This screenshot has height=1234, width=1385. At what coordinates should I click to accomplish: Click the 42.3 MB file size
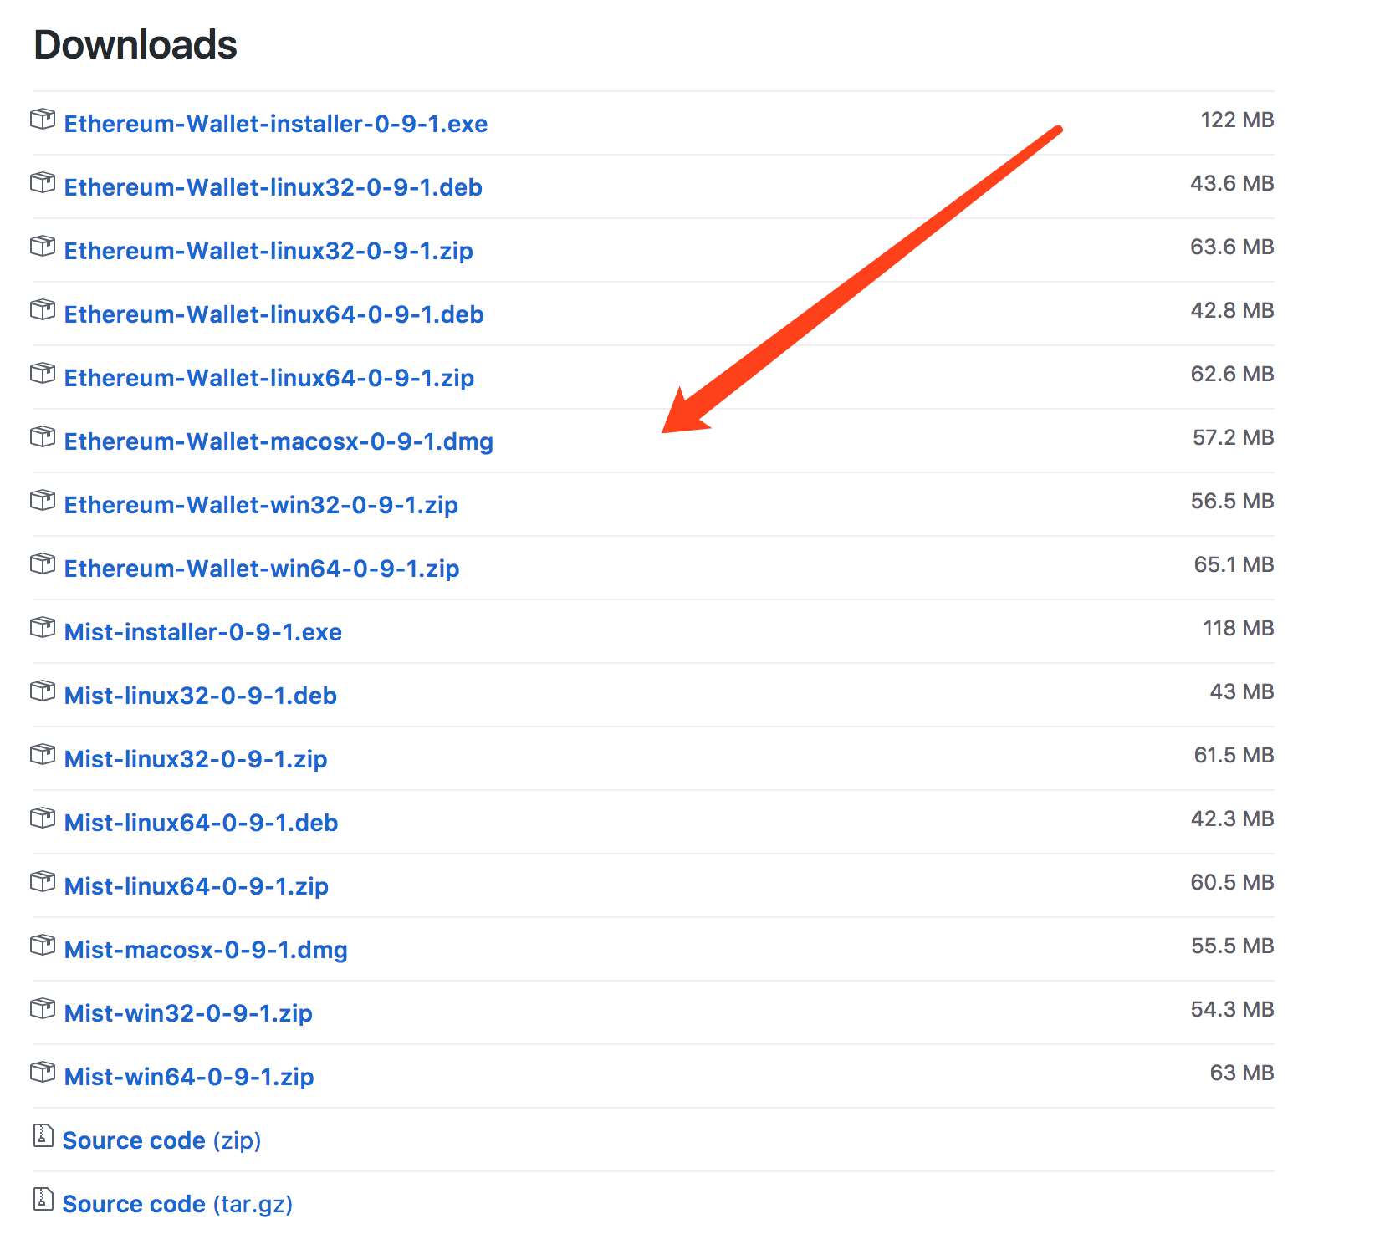(x=1232, y=818)
